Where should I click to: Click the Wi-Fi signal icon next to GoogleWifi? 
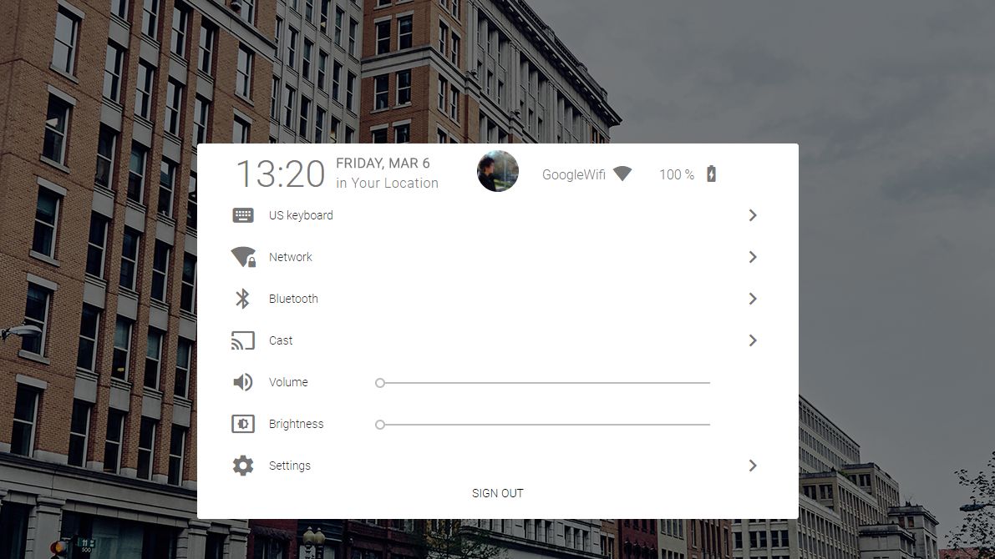pyautogui.click(x=622, y=174)
